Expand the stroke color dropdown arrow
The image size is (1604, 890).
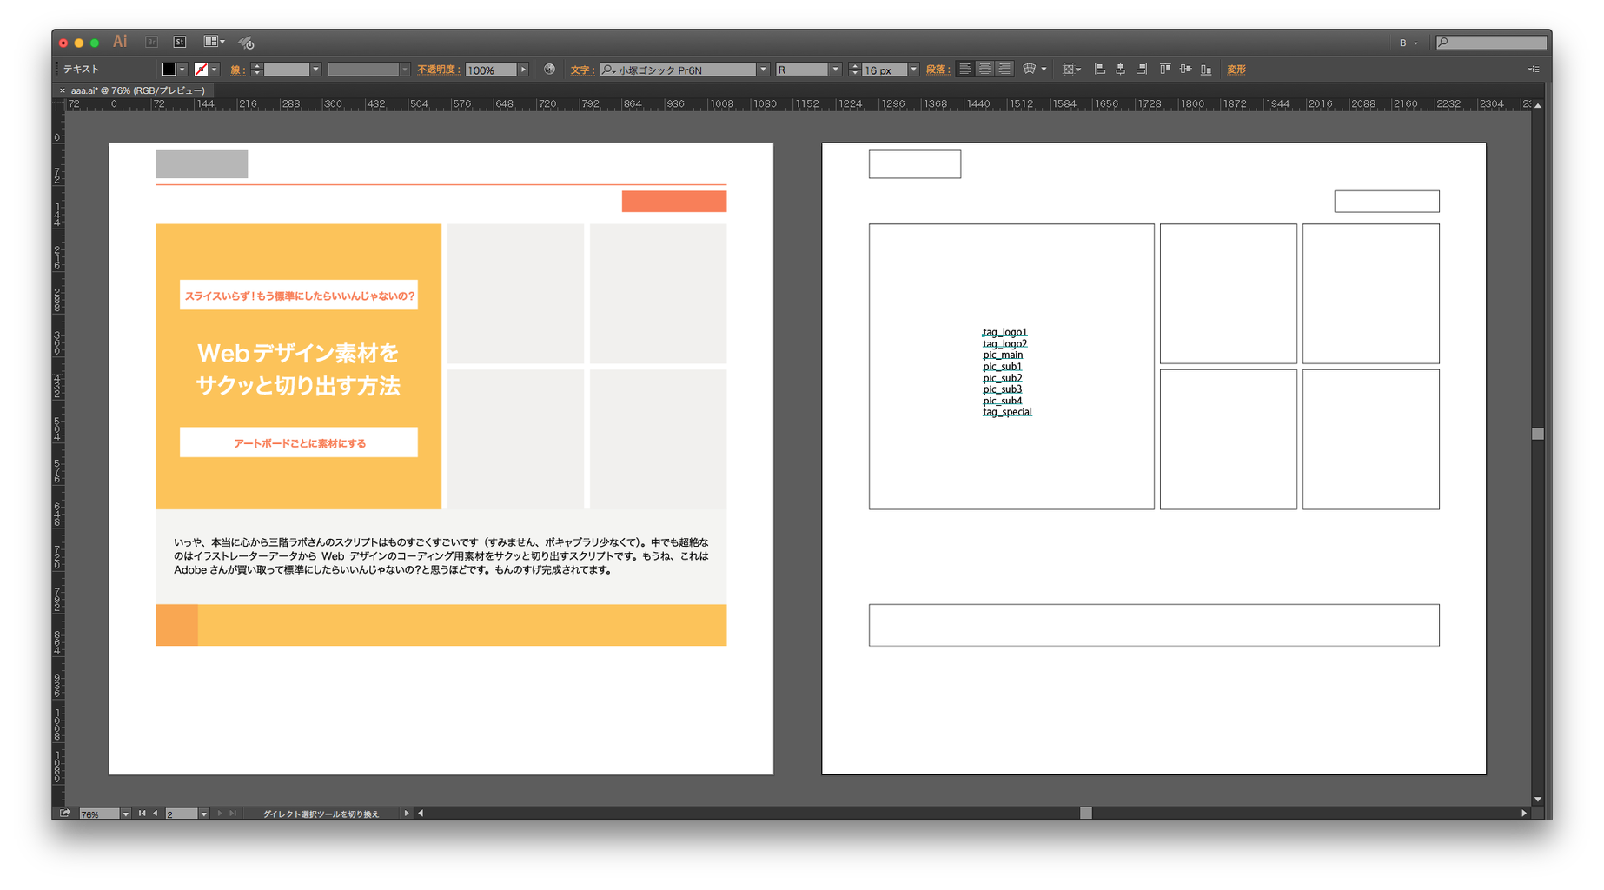point(215,70)
